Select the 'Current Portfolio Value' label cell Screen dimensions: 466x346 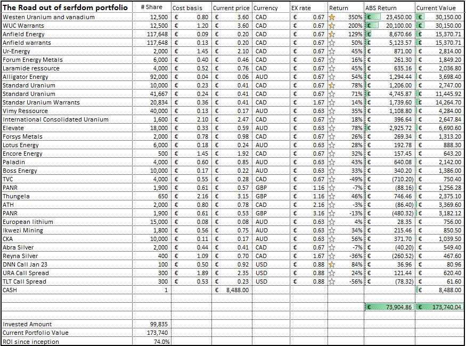[67, 333]
